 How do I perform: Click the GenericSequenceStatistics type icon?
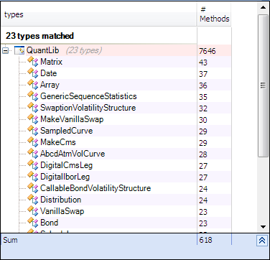[x=33, y=96]
